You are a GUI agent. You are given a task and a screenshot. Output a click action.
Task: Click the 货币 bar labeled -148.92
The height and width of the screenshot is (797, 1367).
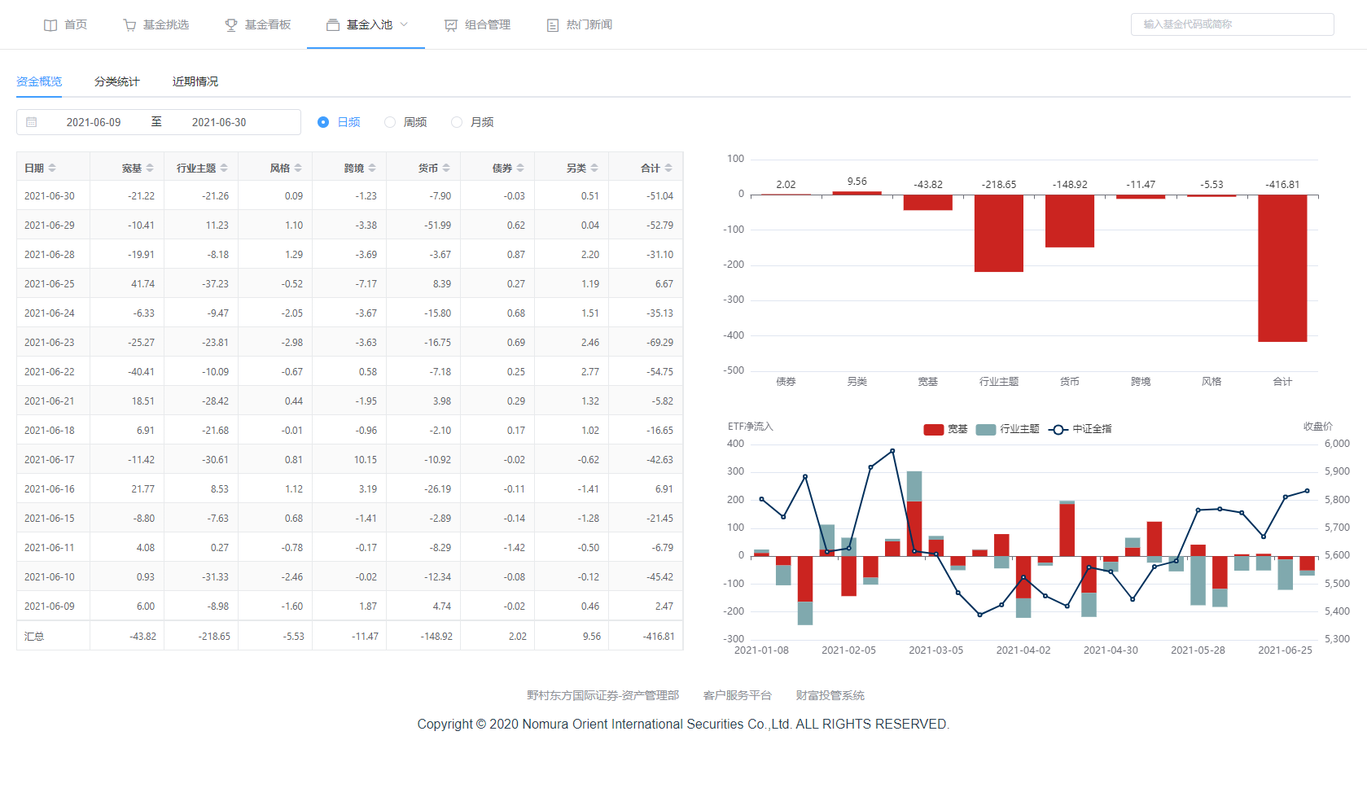[x=1069, y=221]
